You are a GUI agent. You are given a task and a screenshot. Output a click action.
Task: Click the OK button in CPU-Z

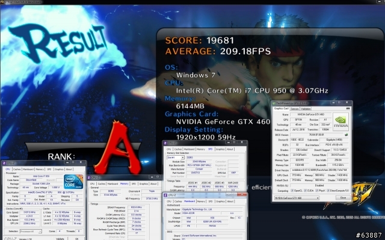(76, 239)
